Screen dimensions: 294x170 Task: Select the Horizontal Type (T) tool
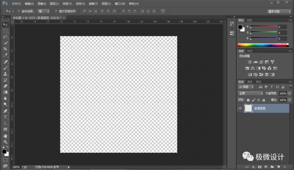coord(5,117)
